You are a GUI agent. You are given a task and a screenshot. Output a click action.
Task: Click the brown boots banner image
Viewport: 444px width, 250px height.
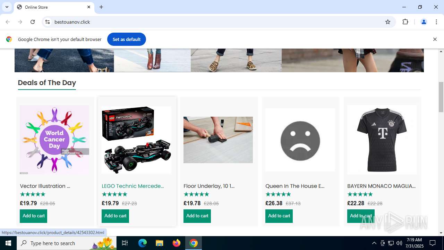152,60
